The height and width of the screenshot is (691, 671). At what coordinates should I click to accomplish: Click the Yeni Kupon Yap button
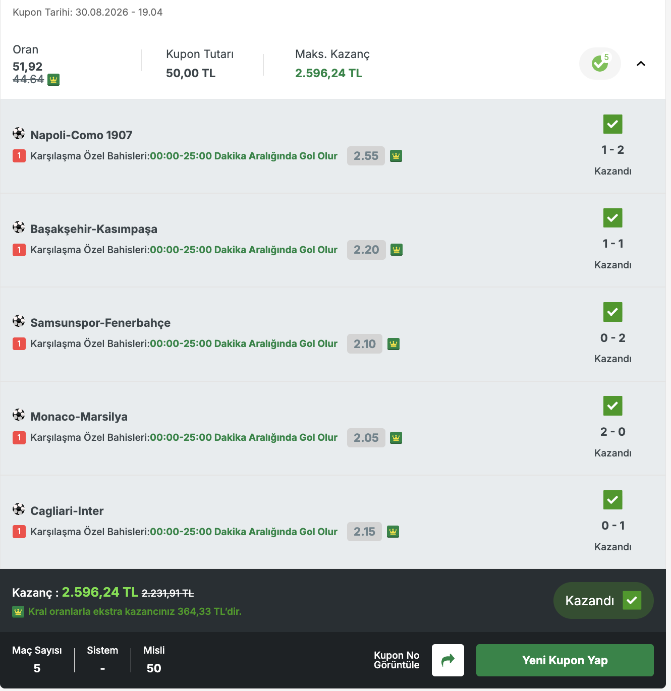(565, 660)
